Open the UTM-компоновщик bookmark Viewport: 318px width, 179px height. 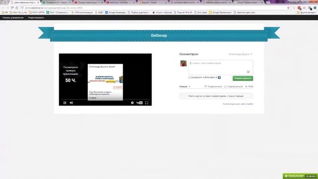(x=82, y=12)
